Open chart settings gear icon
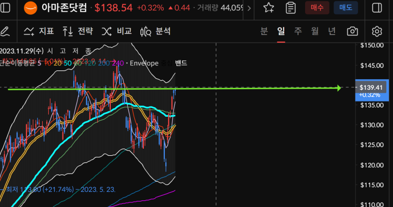The image size is (393, 207). point(377,31)
